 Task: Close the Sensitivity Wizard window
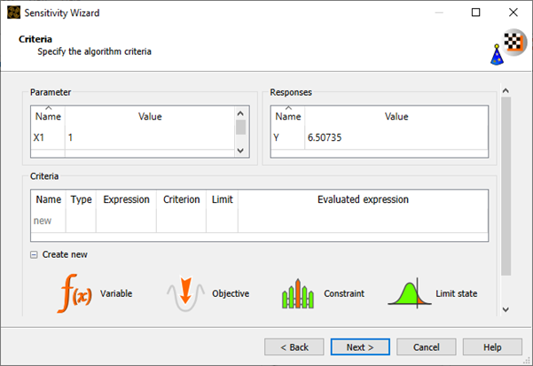click(x=513, y=12)
